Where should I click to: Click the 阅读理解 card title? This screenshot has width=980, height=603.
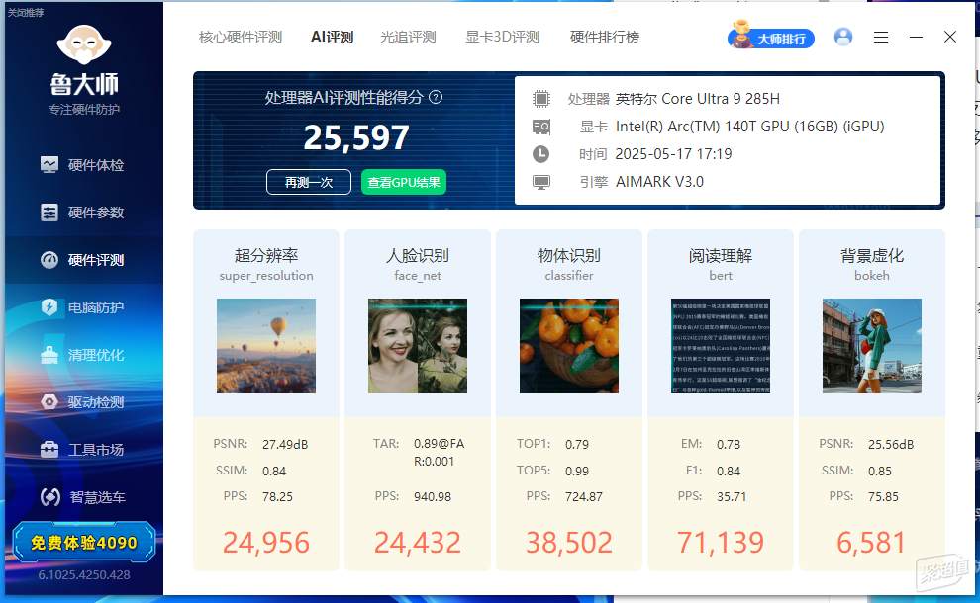point(721,255)
